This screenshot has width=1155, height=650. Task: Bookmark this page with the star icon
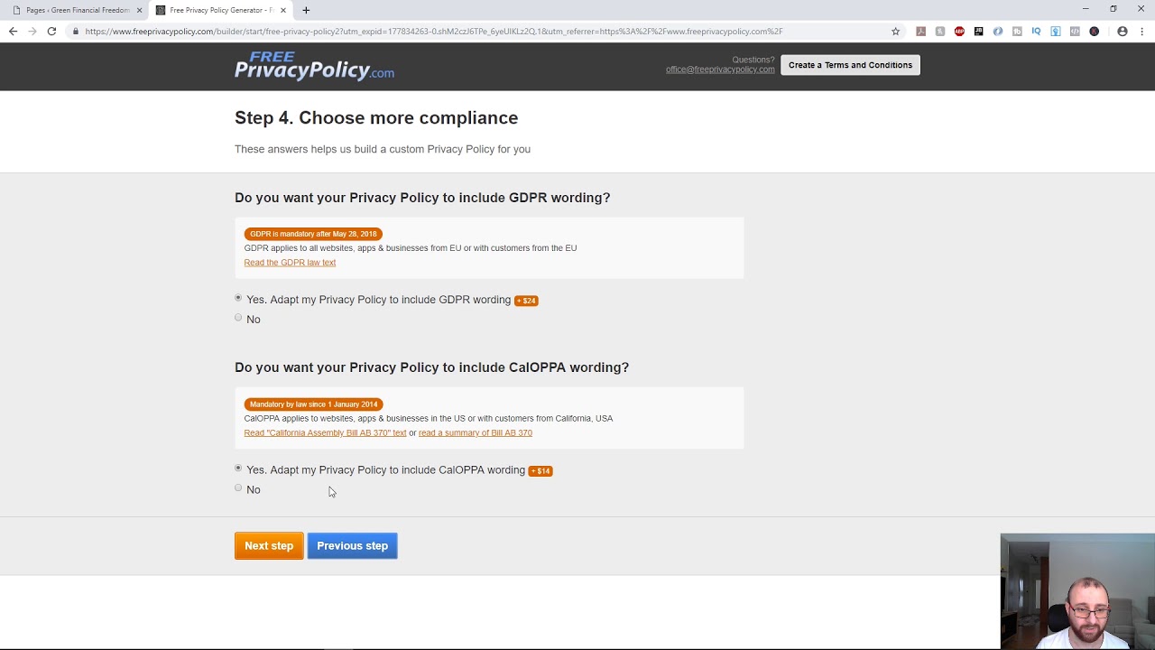point(895,32)
